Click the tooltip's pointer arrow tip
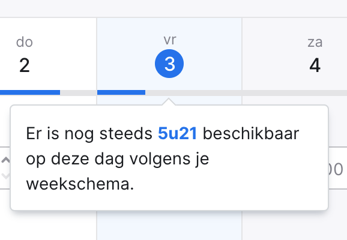The height and width of the screenshot is (240, 347). (x=169, y=100)
